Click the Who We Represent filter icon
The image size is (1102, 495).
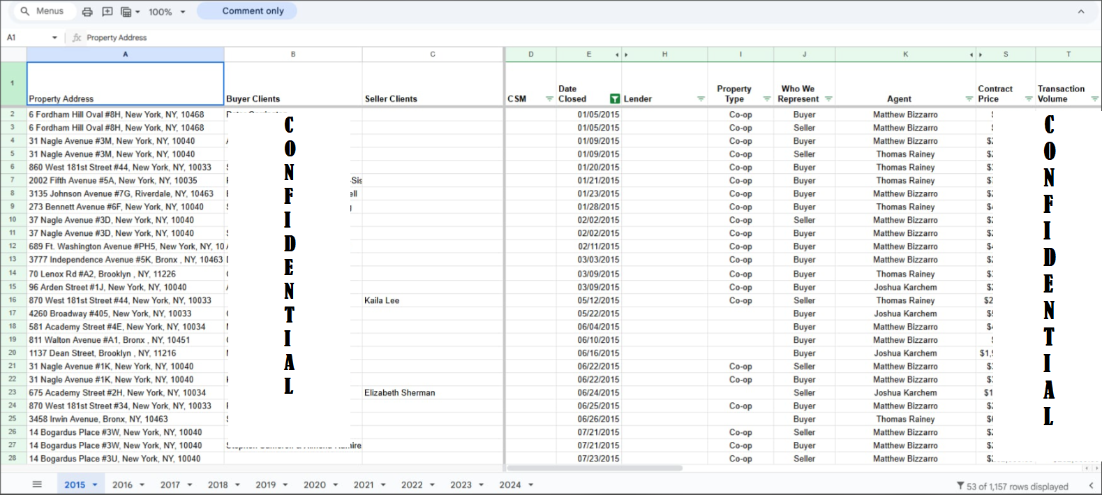(x=828, y=99)
